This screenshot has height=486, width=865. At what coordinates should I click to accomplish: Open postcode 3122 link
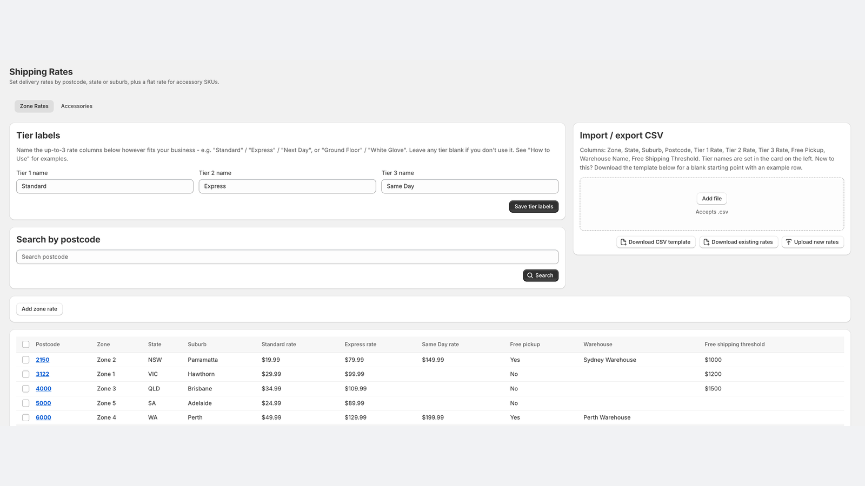(43, 374)
